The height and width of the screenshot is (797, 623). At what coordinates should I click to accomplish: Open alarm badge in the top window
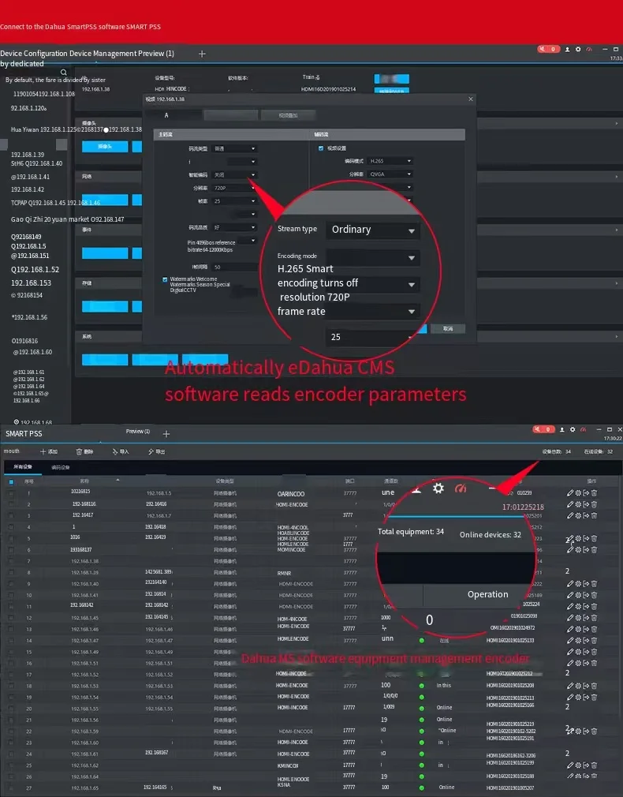click(x=548, y=49)
